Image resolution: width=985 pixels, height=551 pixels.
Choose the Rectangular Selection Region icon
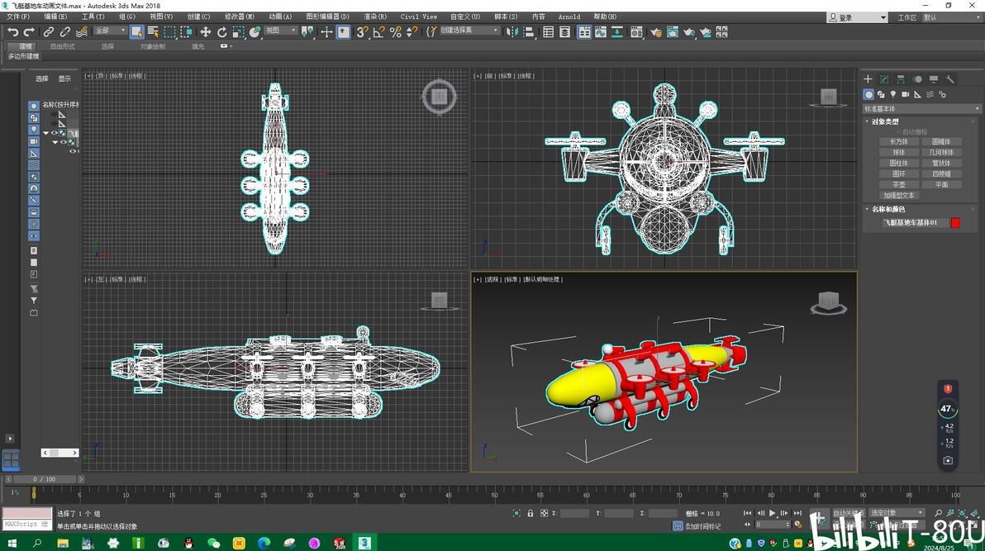tap(169, 32)
